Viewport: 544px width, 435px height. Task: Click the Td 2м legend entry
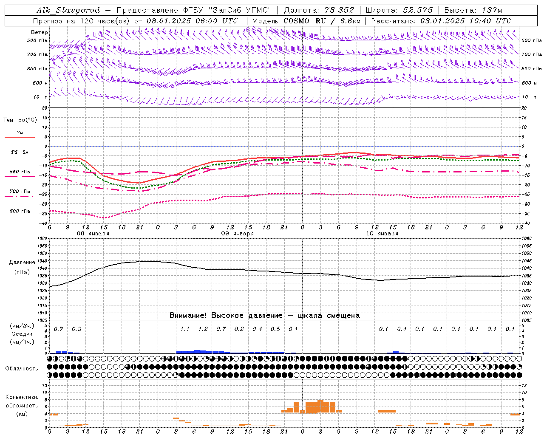point(20,152)
